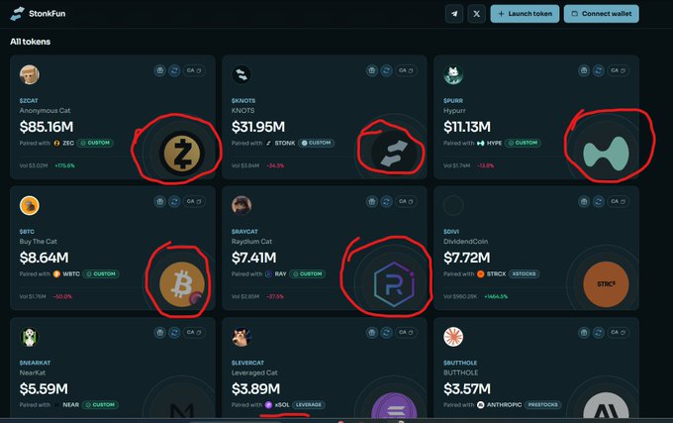Open the Hypurr token avatar
This screenshot has height=423, width=673.
[453, 74]
